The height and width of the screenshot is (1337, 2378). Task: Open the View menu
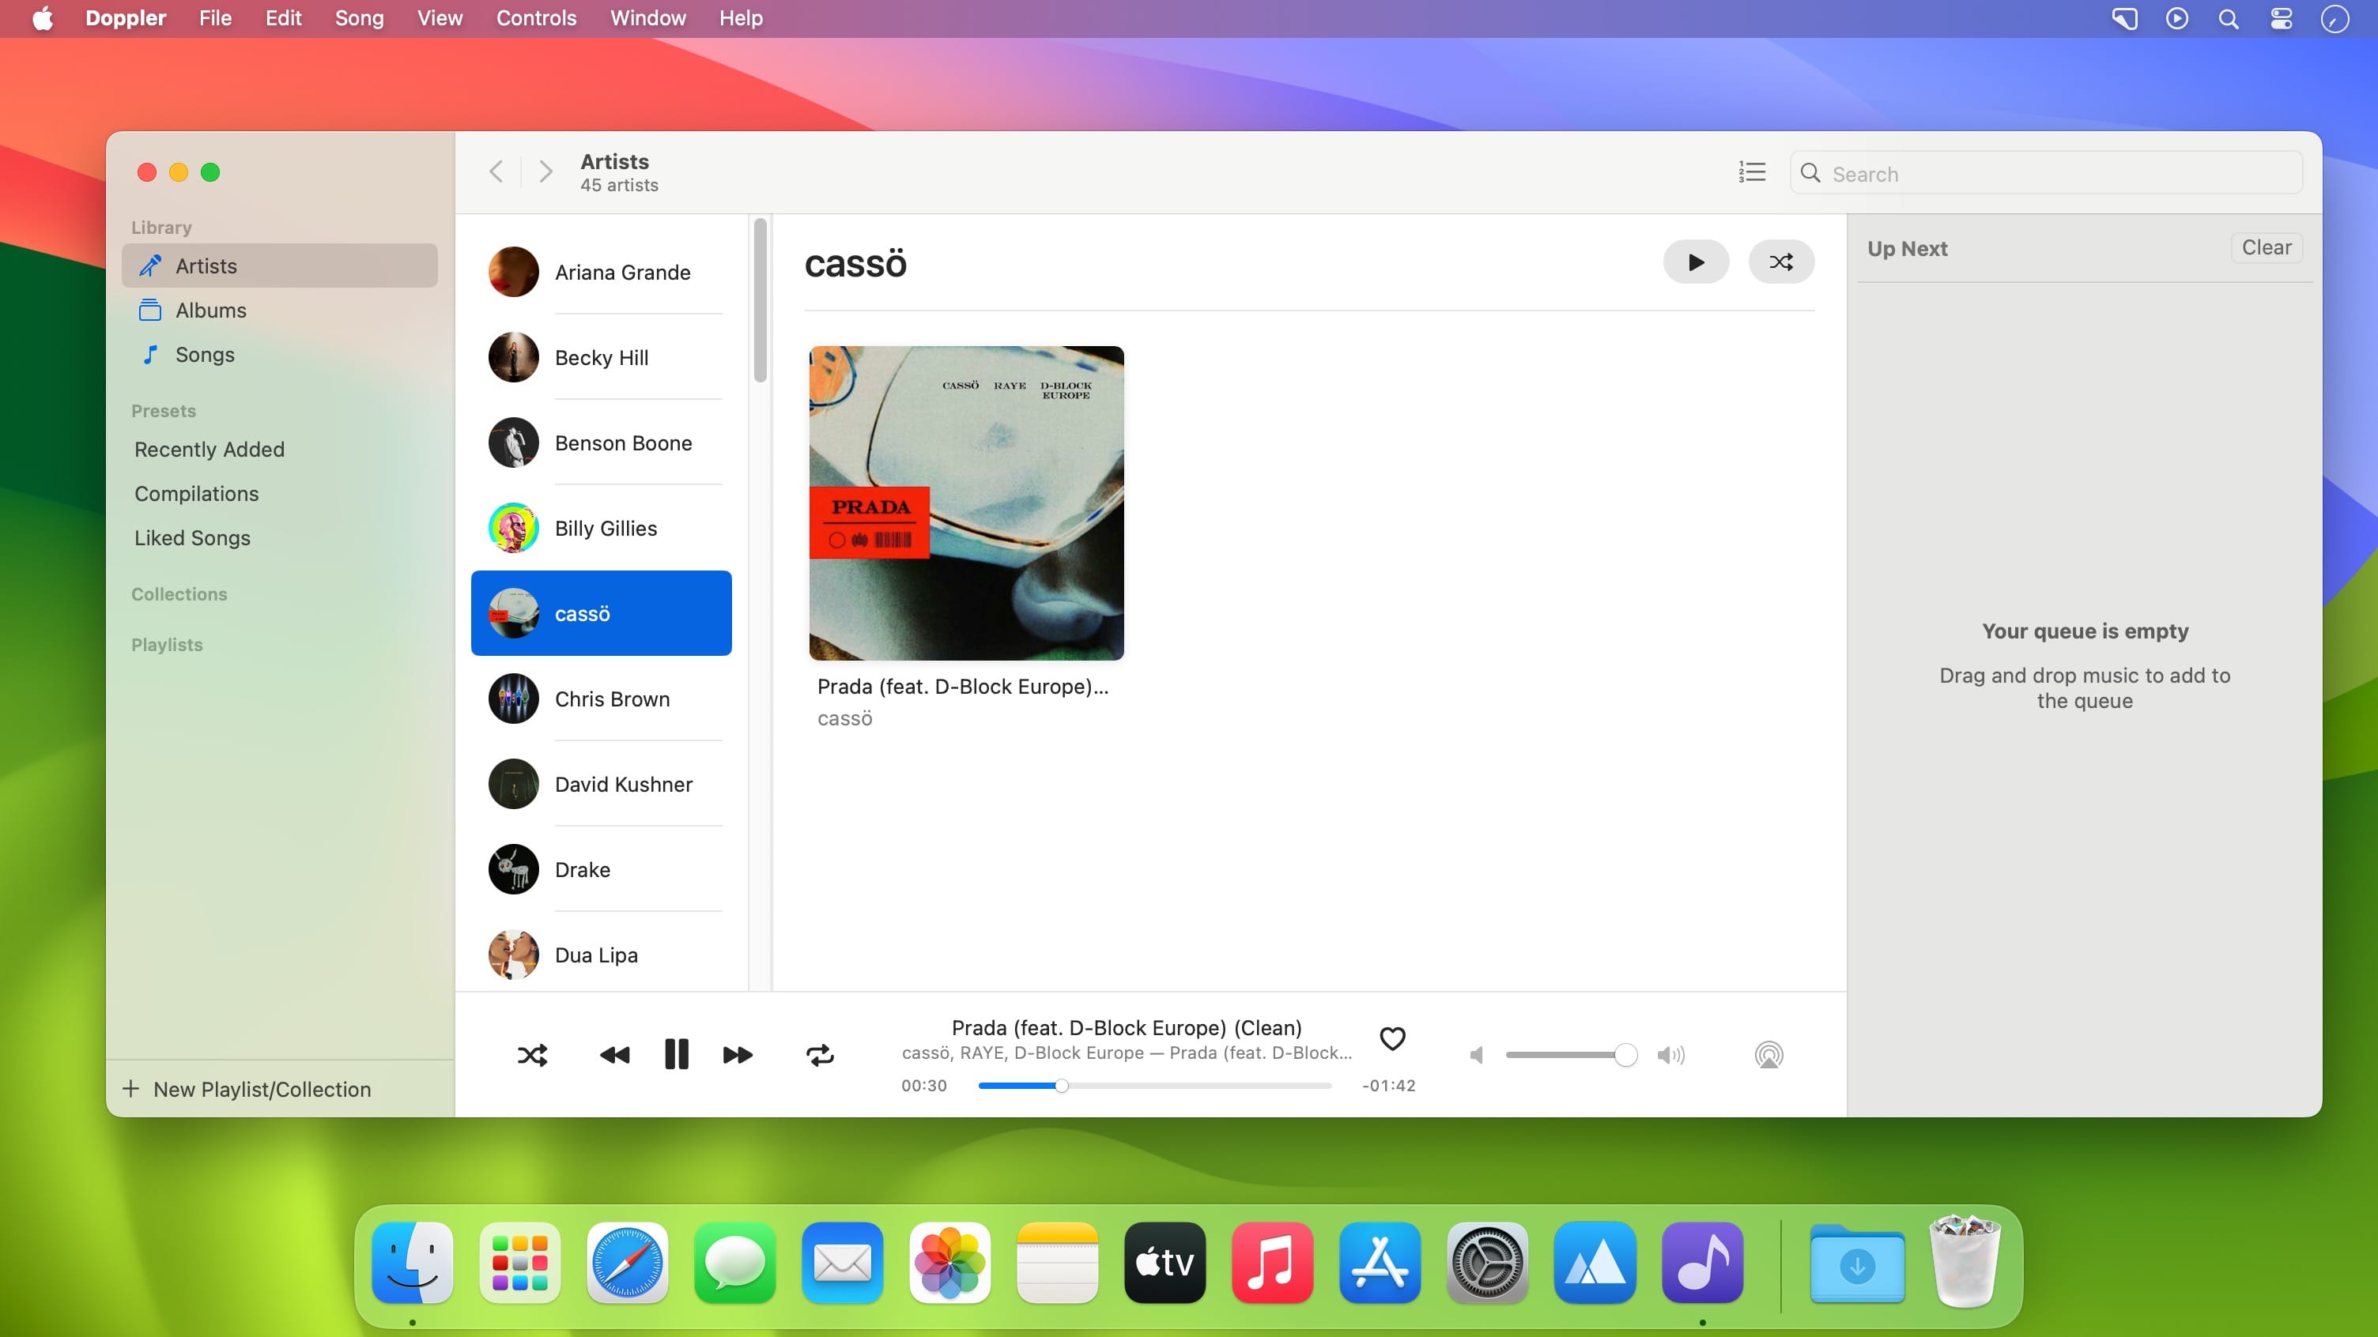tap(440, 18)
